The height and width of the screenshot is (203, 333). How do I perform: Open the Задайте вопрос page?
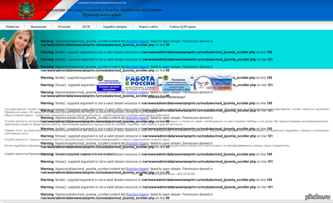point(115,27)
